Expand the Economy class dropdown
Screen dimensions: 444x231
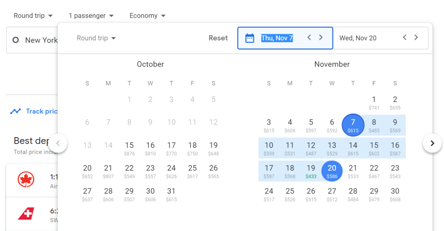[x=147, y=16]
